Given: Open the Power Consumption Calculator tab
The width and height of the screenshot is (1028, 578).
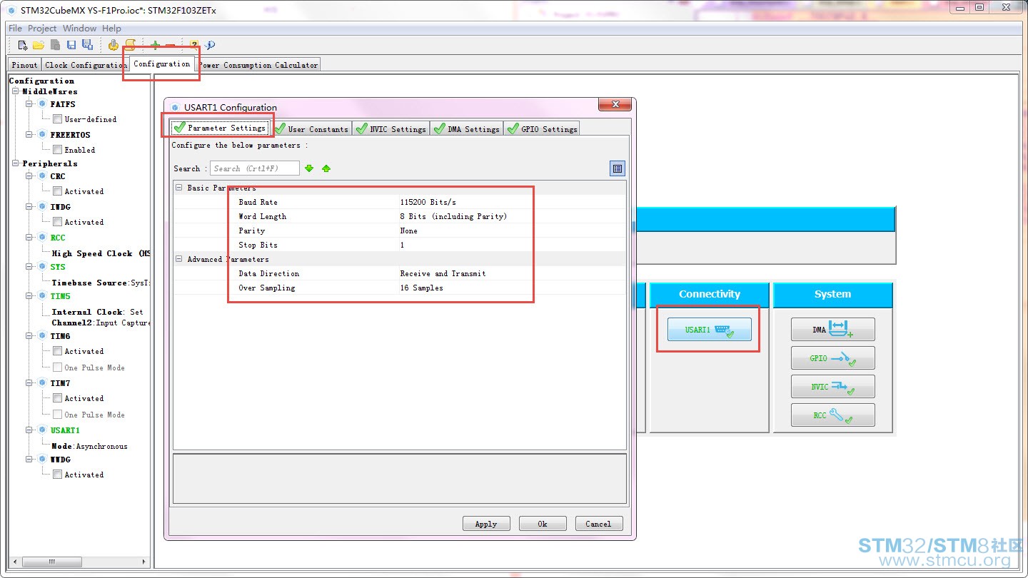Looking at the screenshot, I should (258, 65).
